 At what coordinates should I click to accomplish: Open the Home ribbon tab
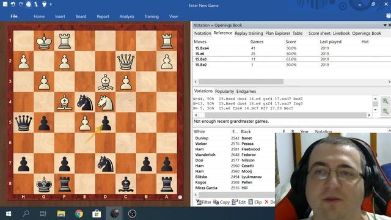click(x=39, y=16)
